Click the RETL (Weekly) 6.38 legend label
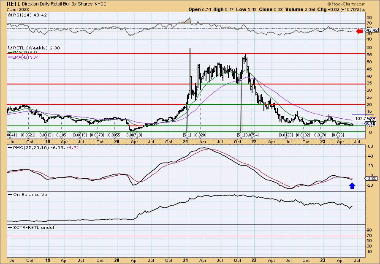This screenshot has height=264, width=380. coord(36,48)
